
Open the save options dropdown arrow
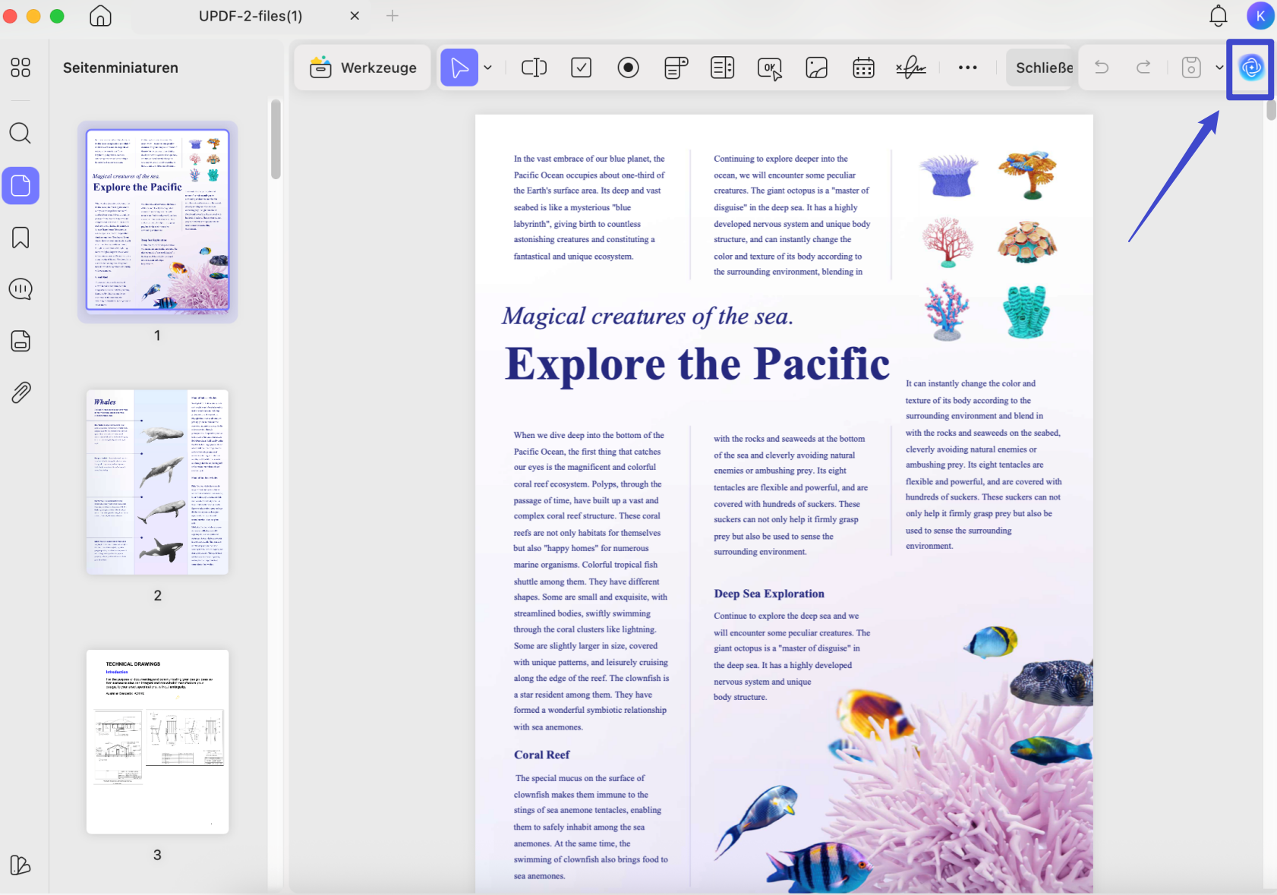pos(1219,68)
